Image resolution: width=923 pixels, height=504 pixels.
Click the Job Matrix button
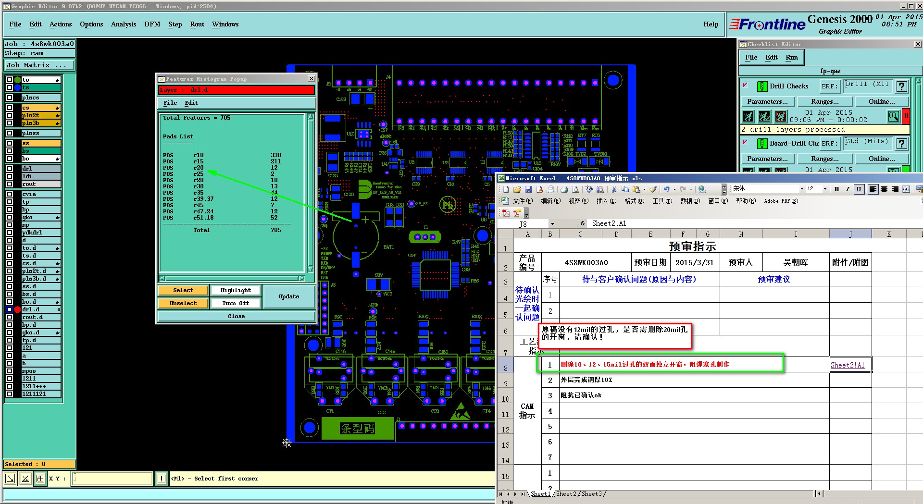[39, 65]
